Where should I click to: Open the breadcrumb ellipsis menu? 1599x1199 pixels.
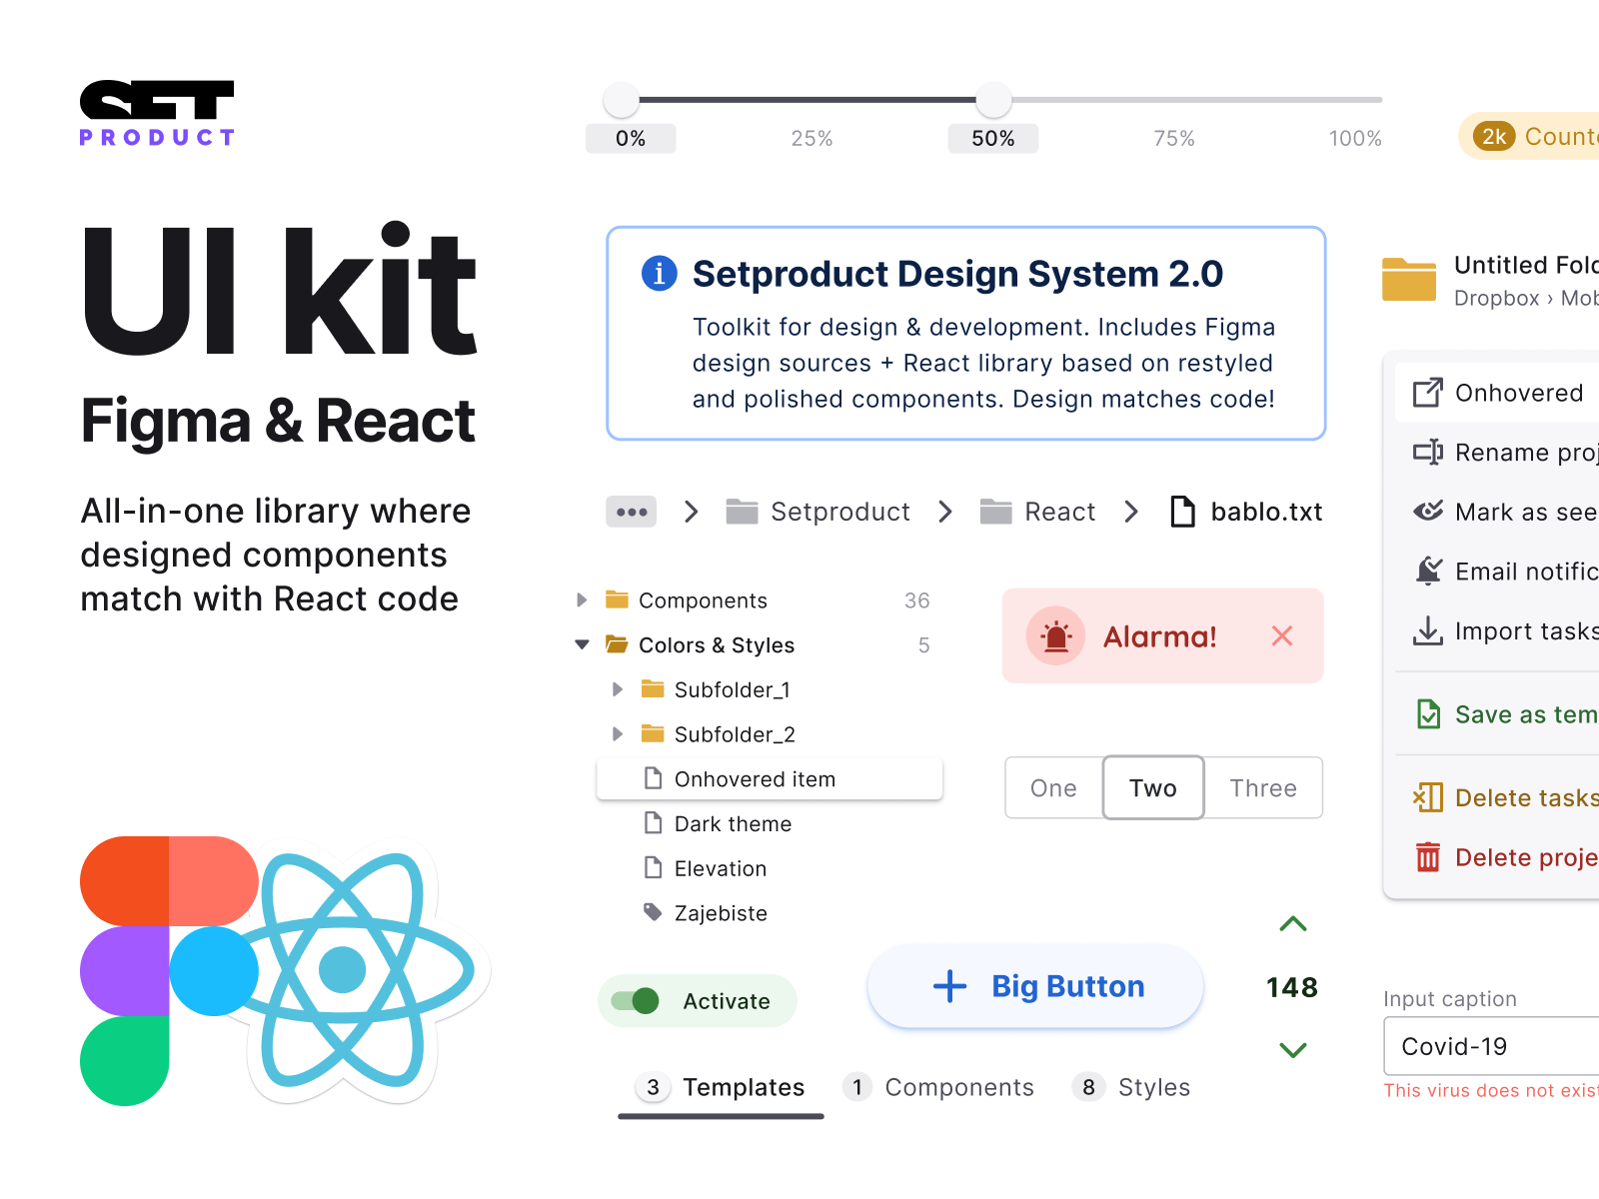click(x=631, y=512)
